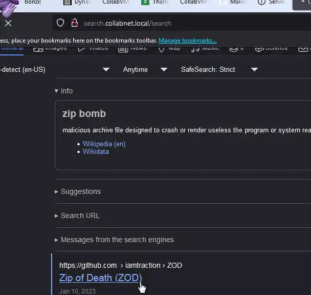Open the Zip of Death (ZOD) result
This screenshot has height=295, width=311.
click(101, 278)
